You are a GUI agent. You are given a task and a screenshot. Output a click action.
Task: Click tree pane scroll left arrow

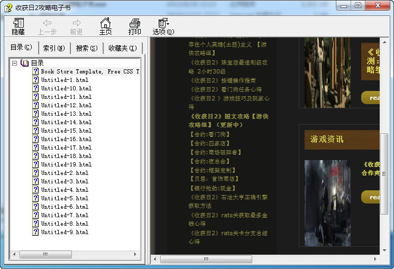click(14, 254)
